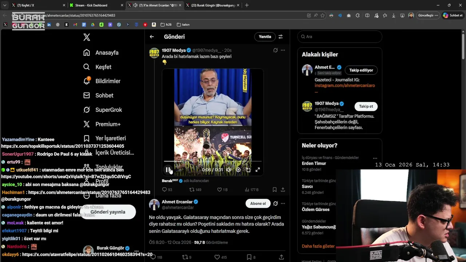Screen dimensions: 466x262
Task: Open more options on the Ahmet Ercanlar post
Action: pyautogui.click(x=283, y=203)
